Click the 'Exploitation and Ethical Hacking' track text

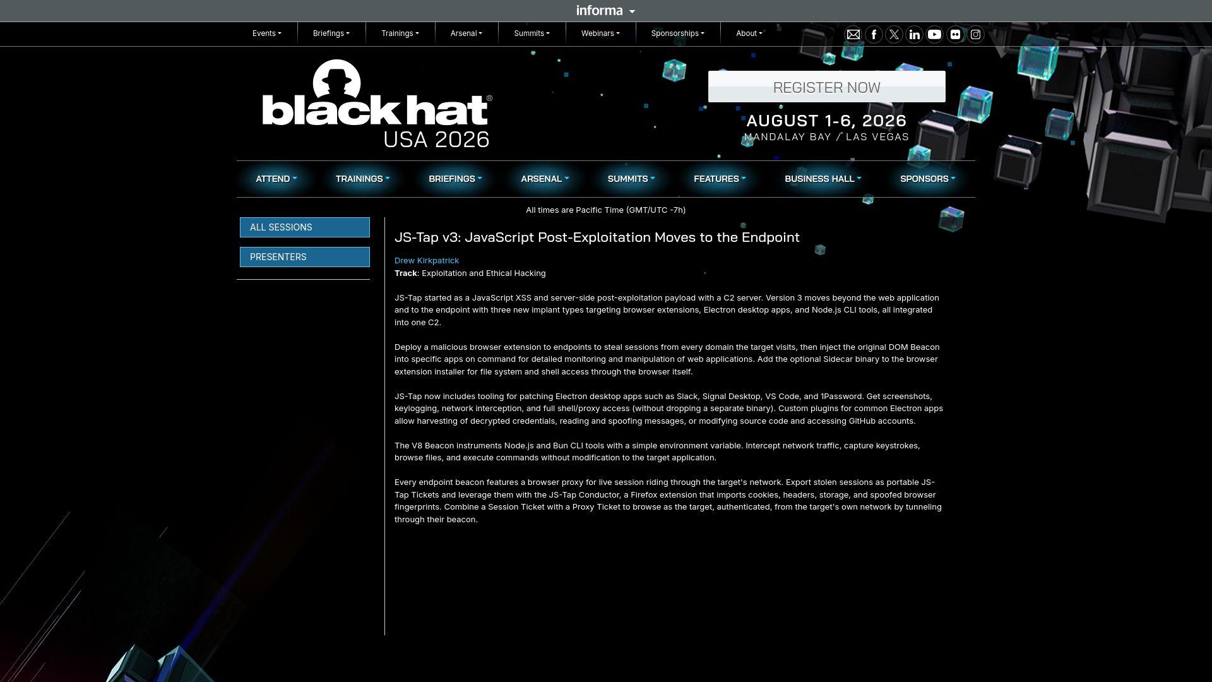(x=484, y=273)
